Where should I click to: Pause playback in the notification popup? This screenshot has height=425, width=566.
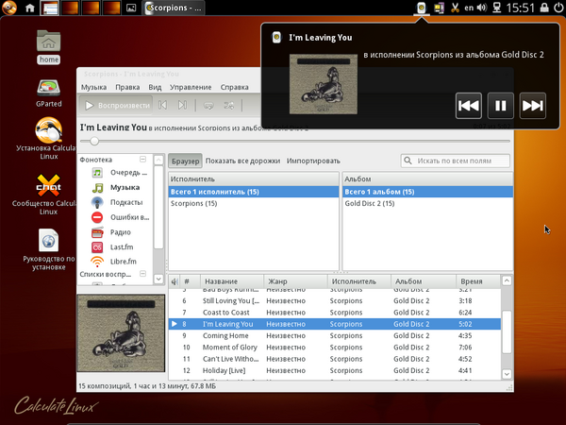501,105
